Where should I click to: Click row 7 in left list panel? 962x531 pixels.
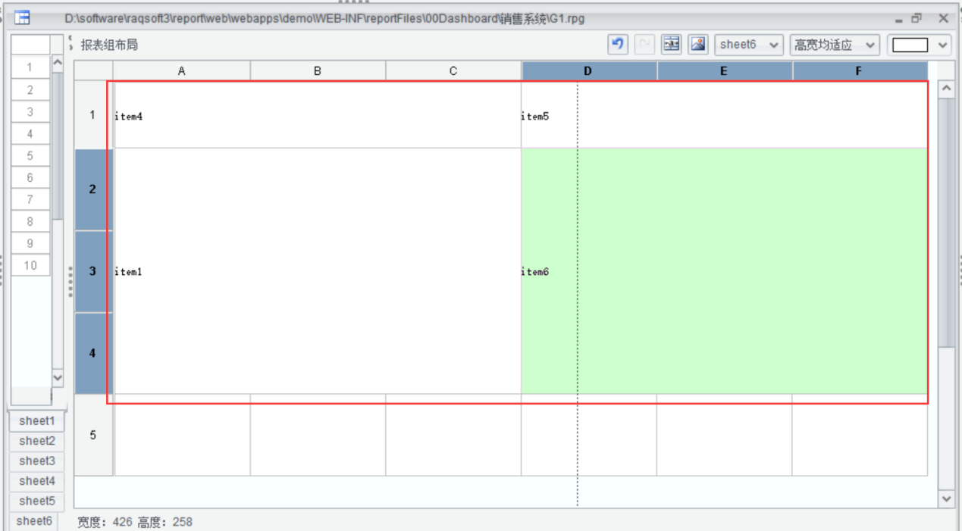[x=30, y=199]
